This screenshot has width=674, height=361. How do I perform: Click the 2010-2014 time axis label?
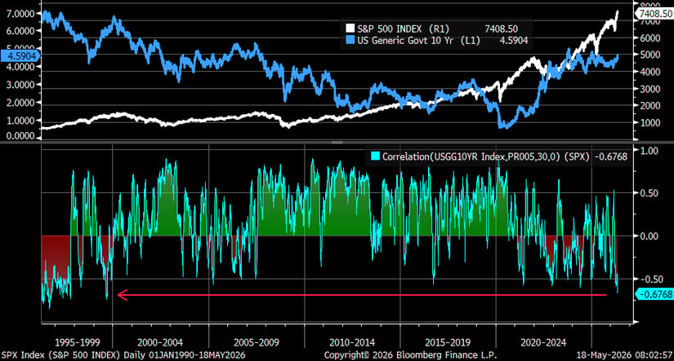(x=352, y=342)
